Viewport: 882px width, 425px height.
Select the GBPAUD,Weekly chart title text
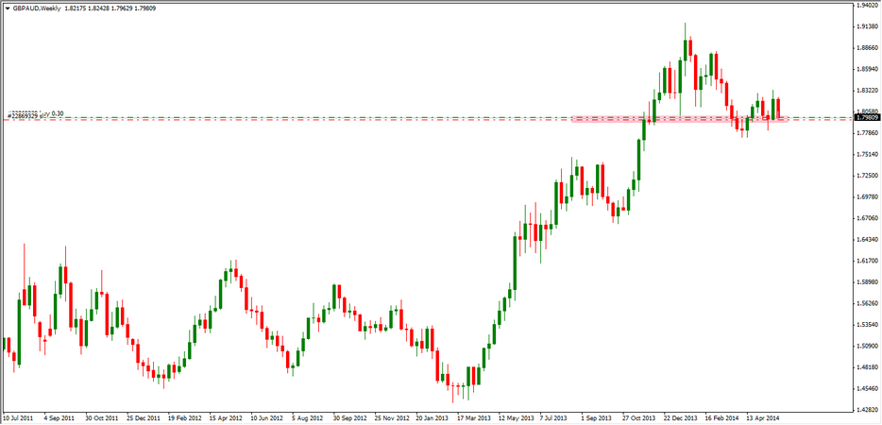[x=38, y=7]
